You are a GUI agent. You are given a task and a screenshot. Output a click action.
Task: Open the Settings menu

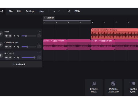pos(30,11)
